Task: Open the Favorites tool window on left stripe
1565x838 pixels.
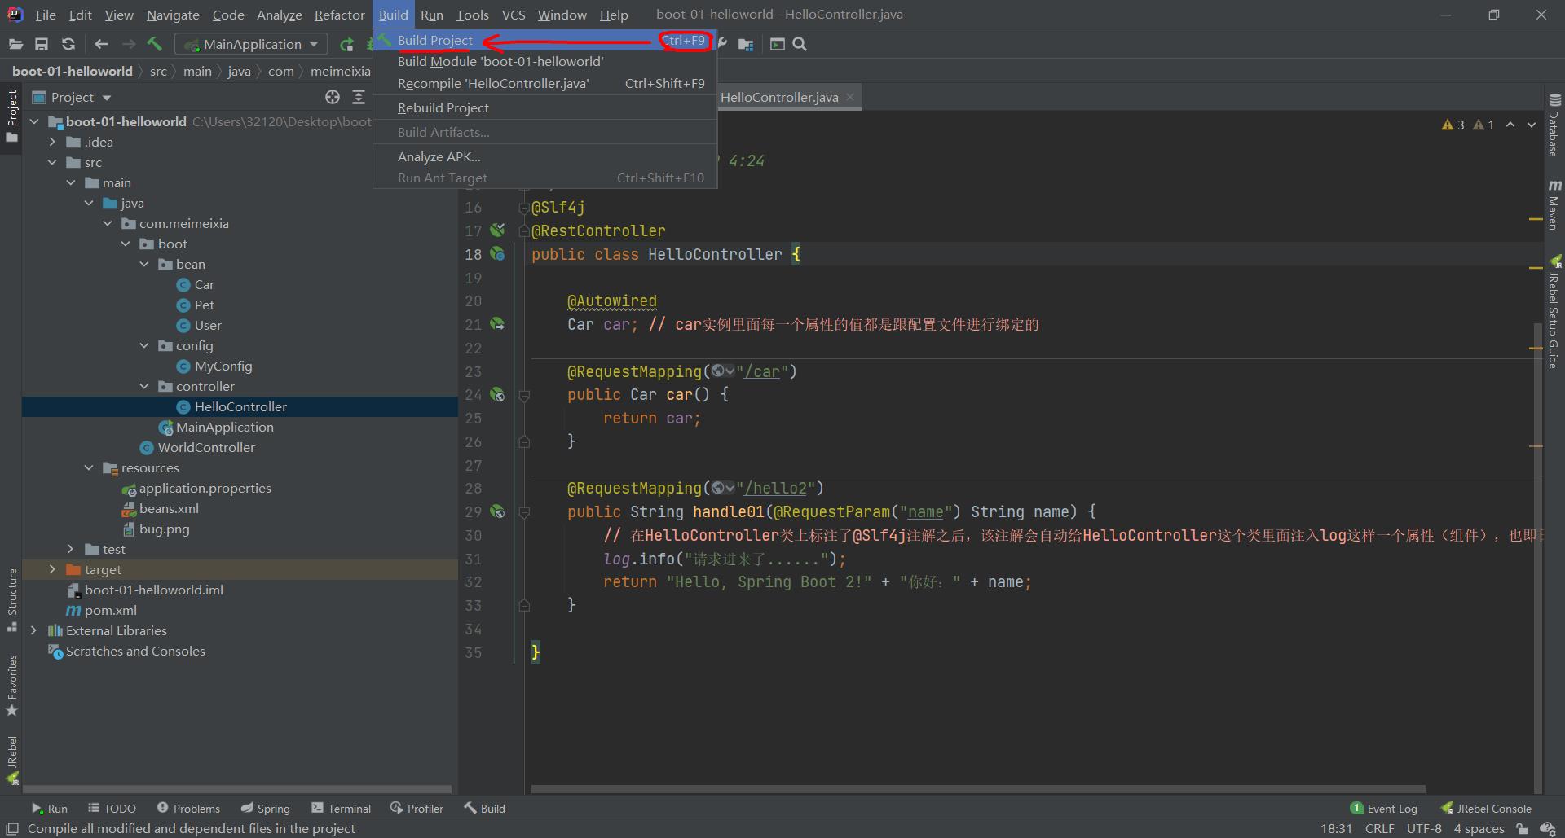Action: coord(12,685)
